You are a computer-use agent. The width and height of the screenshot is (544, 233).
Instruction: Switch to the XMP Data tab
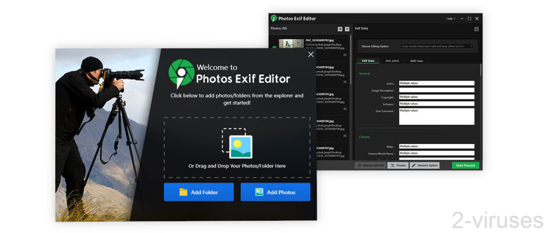coord(416,61)
